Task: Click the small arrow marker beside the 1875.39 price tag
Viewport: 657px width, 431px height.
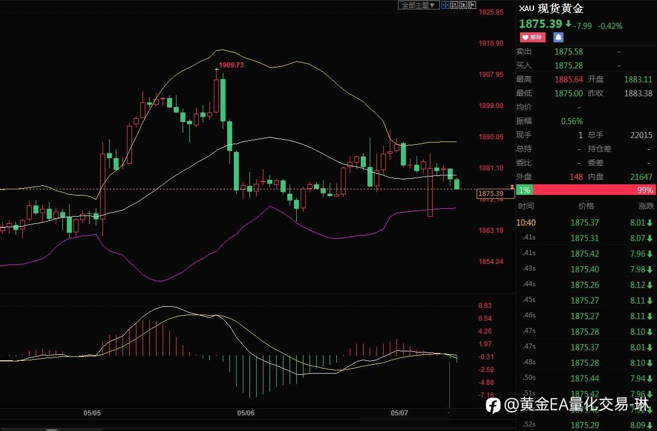Action: click(x=512, y=187)
